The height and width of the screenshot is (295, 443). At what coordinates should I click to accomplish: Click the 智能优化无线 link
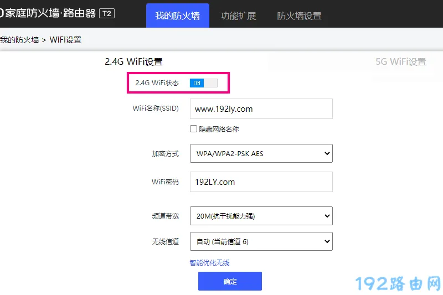(209, 263)
